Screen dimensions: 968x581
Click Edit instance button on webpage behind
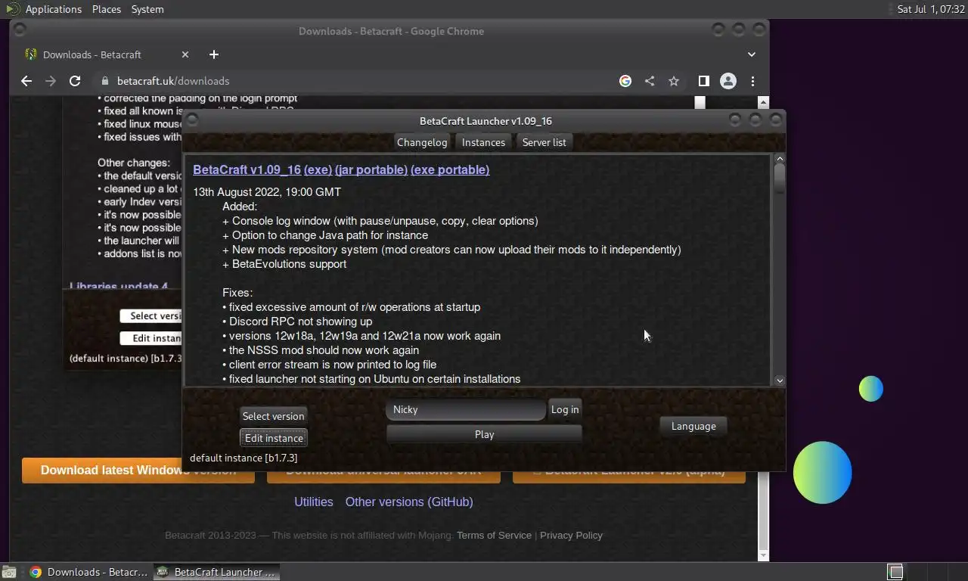point(151,338)
